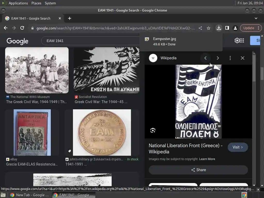Click the Share button in preview
264x198 pixels.
pos(198,170)
